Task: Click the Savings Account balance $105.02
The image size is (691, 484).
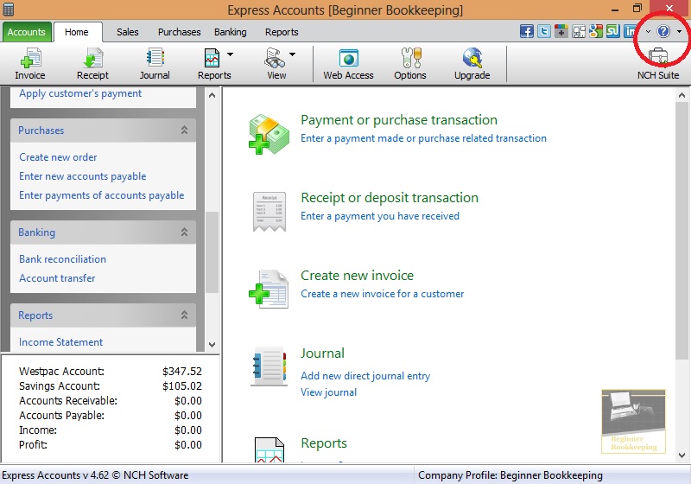Action: pyautogui.click(x=182, y=386)
